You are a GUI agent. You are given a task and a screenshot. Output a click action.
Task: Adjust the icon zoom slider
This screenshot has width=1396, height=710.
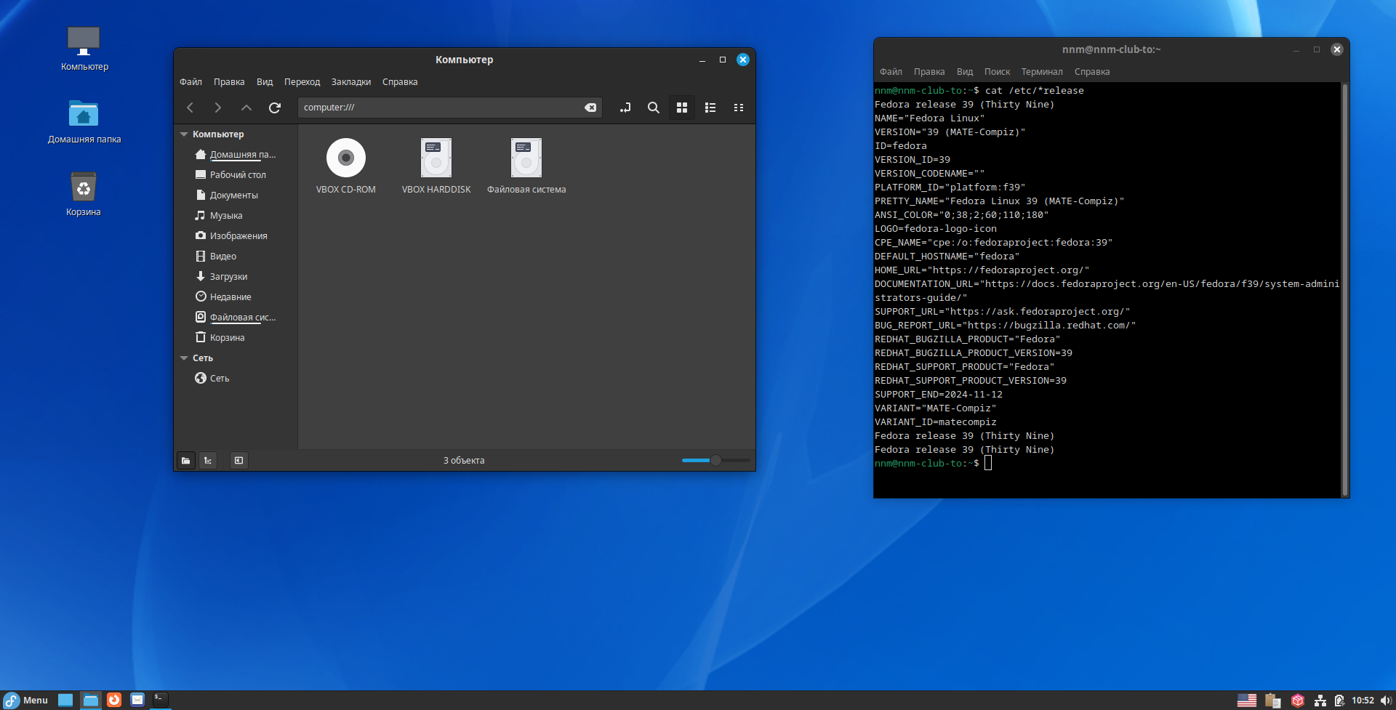[715, 460]
